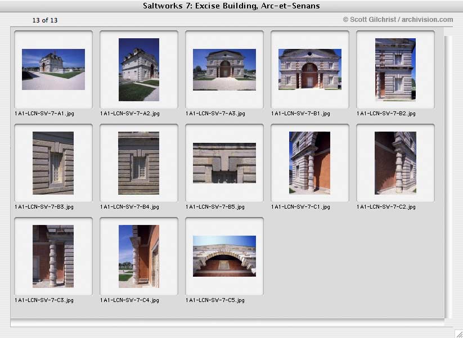Click the filename 1A1-LCN-SW-7-B1.jpg

(x=300, y=114)
